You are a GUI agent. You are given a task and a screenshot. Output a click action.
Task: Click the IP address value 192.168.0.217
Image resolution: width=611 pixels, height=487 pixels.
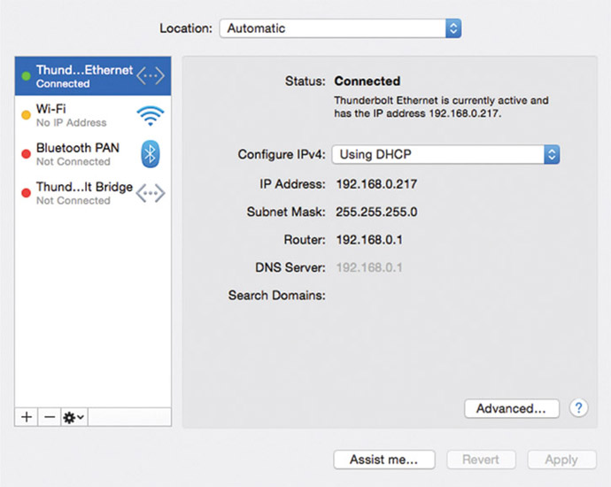(x=376, y=184)
